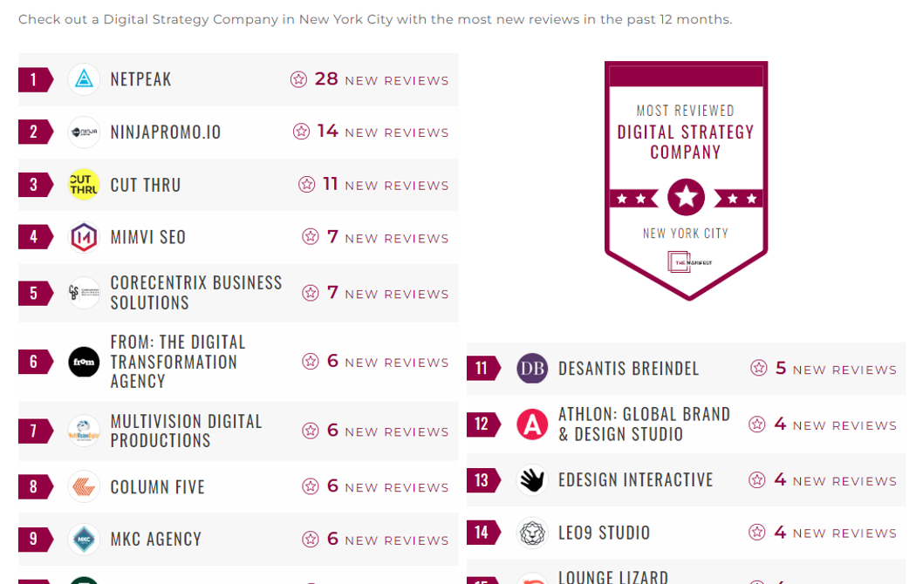
Task: Click the star icon beside DeSantis Breindel reviews
Action: coord(759,369)
